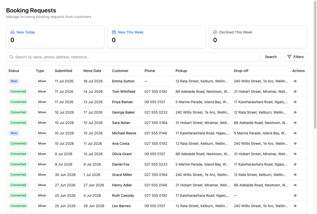Click the Type column header
This screenshot has height=214, width=317.
click(40, 71)
